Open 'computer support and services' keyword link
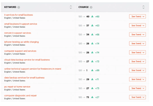The width and height of the screenshot is (153, 106). click(x=20, y=51)
